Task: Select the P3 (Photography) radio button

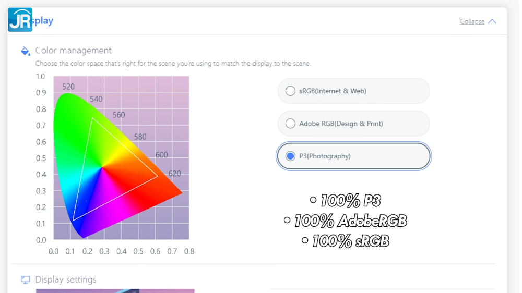Action: pos(291,156)
